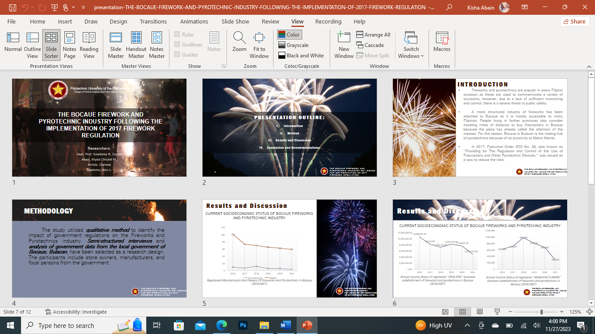
Task: Select slide 1 title thumbnail
Action: (x=99, y=127)
